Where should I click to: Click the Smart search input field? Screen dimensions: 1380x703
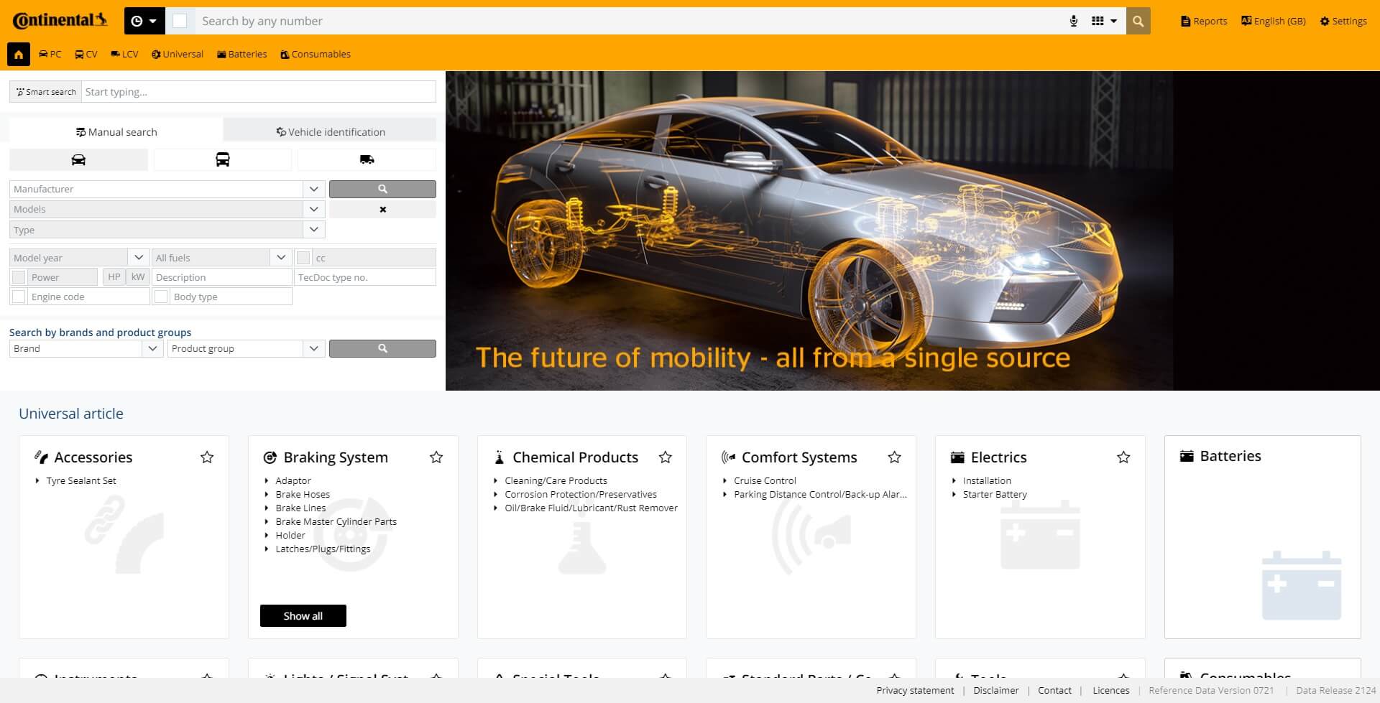tap(258, 92)
